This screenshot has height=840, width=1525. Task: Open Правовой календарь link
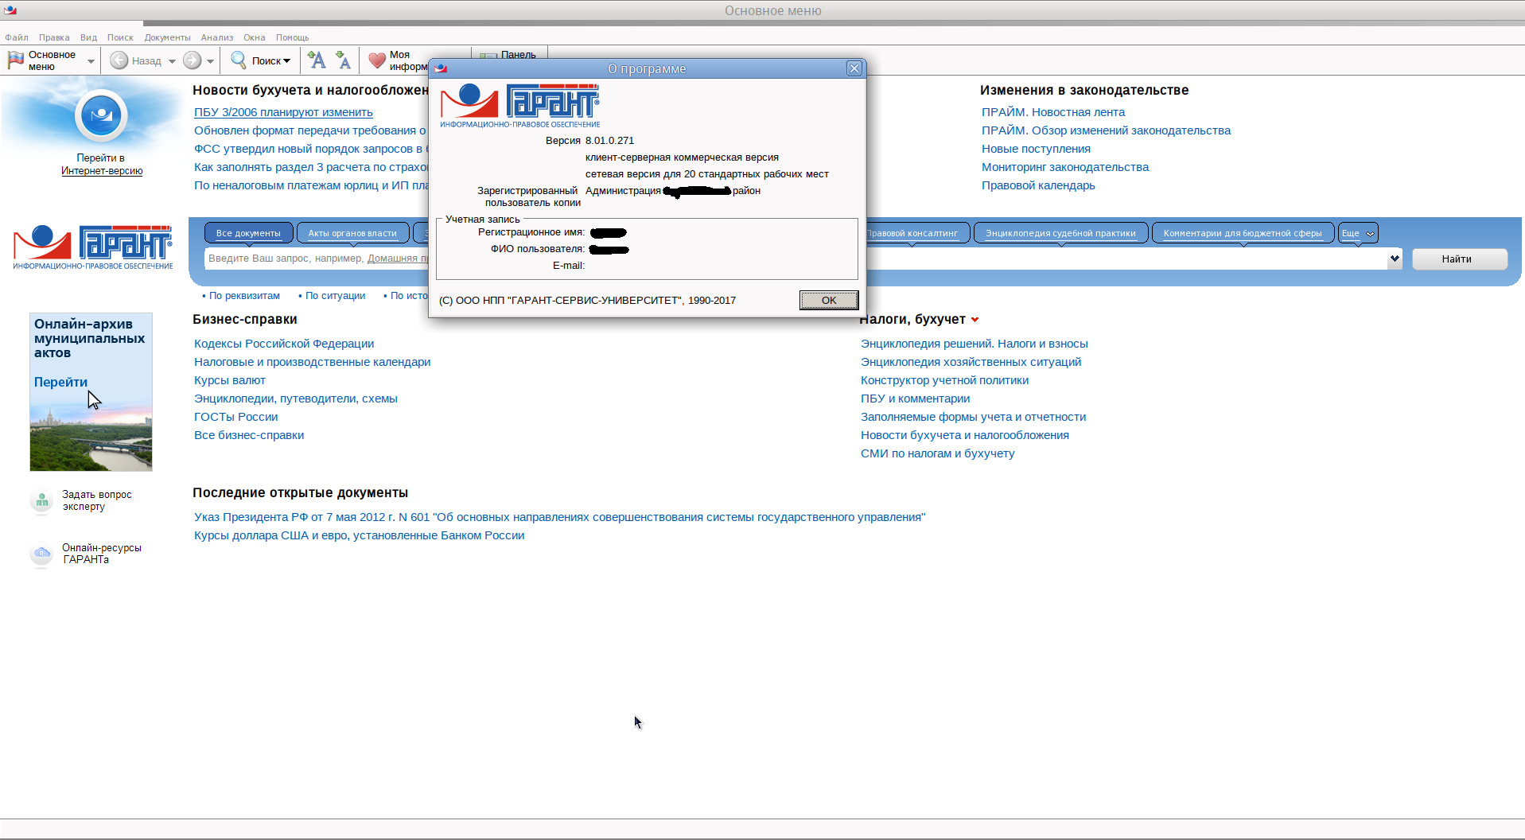tap(1039, 185)
